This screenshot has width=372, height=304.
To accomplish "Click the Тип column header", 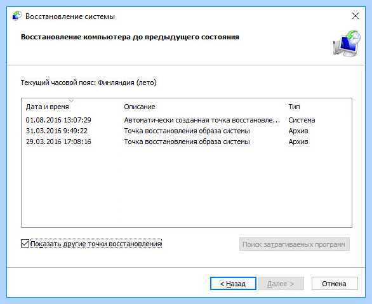I will click(x=294, y=107).
